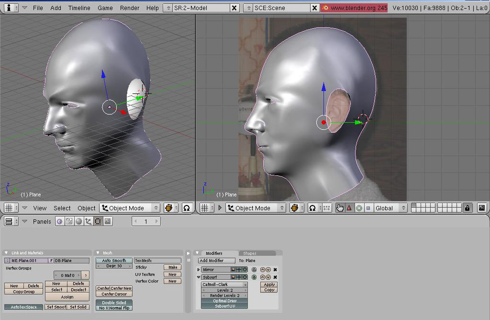This screenshot has height=320, width=490.
Task: Click the Editing context icon in Panels header
Action: [98, 221]
